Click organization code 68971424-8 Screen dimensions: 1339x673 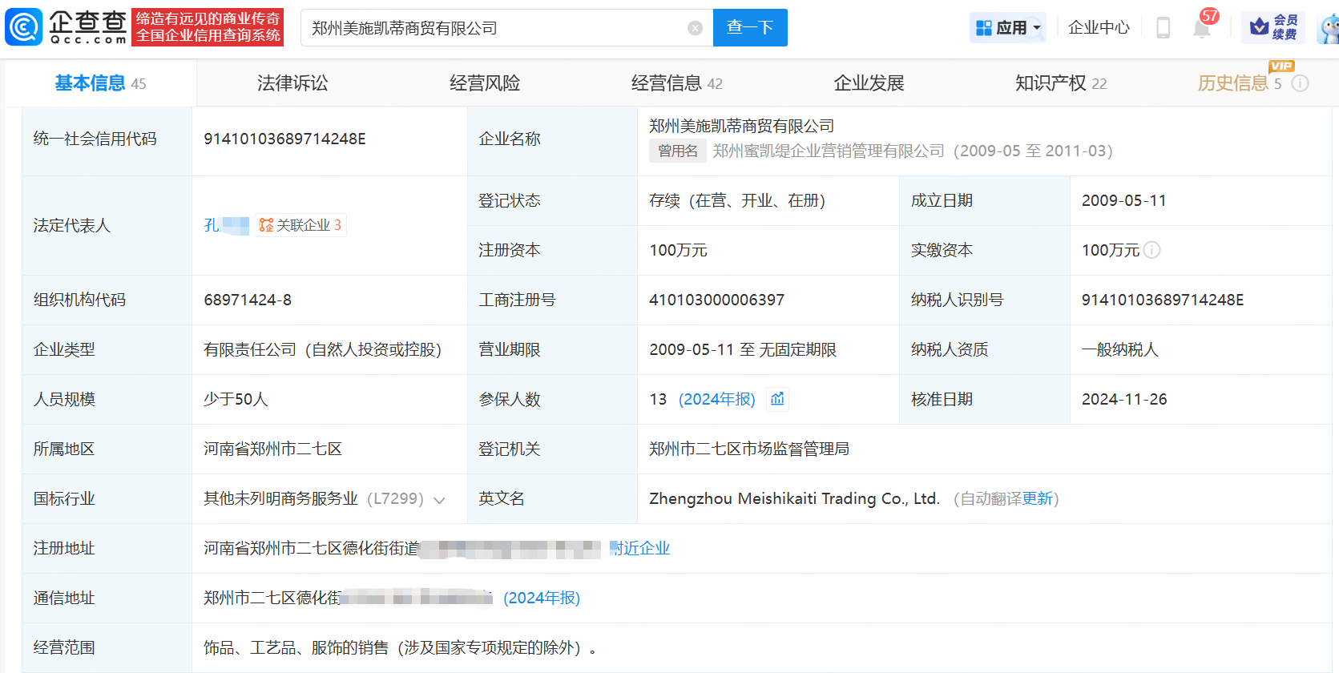coord(248,300)
